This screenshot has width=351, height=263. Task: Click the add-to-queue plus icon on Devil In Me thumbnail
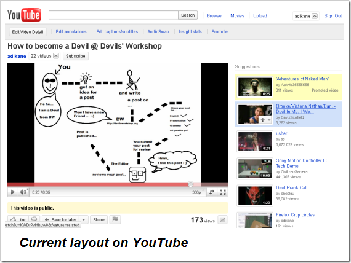point(263,120)
